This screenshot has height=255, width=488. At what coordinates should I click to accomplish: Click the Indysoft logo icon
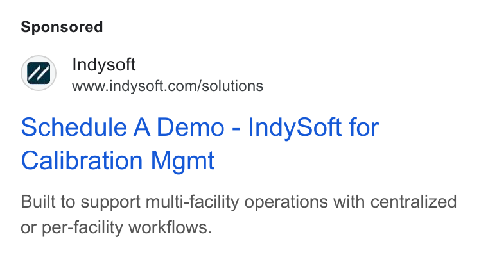tap(39, 73)
